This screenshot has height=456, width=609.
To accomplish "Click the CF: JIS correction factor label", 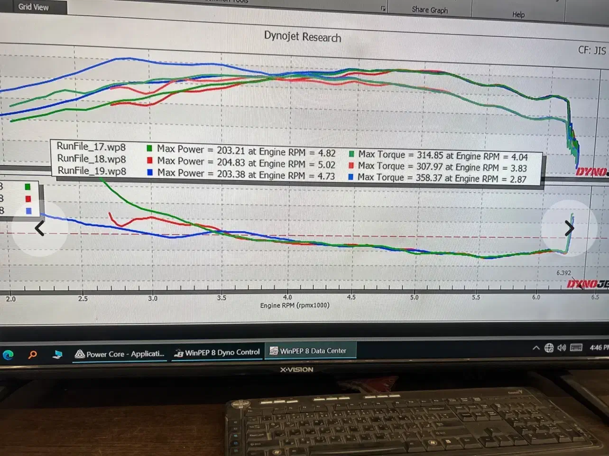I will (x=592, y=50).
